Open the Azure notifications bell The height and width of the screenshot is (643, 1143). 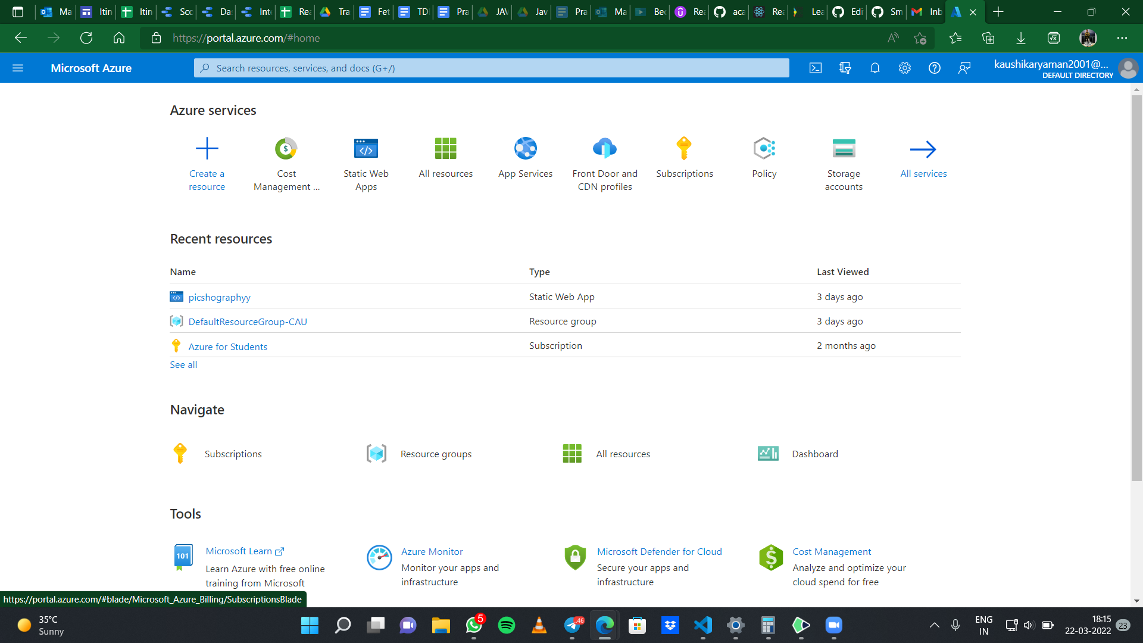875,68
